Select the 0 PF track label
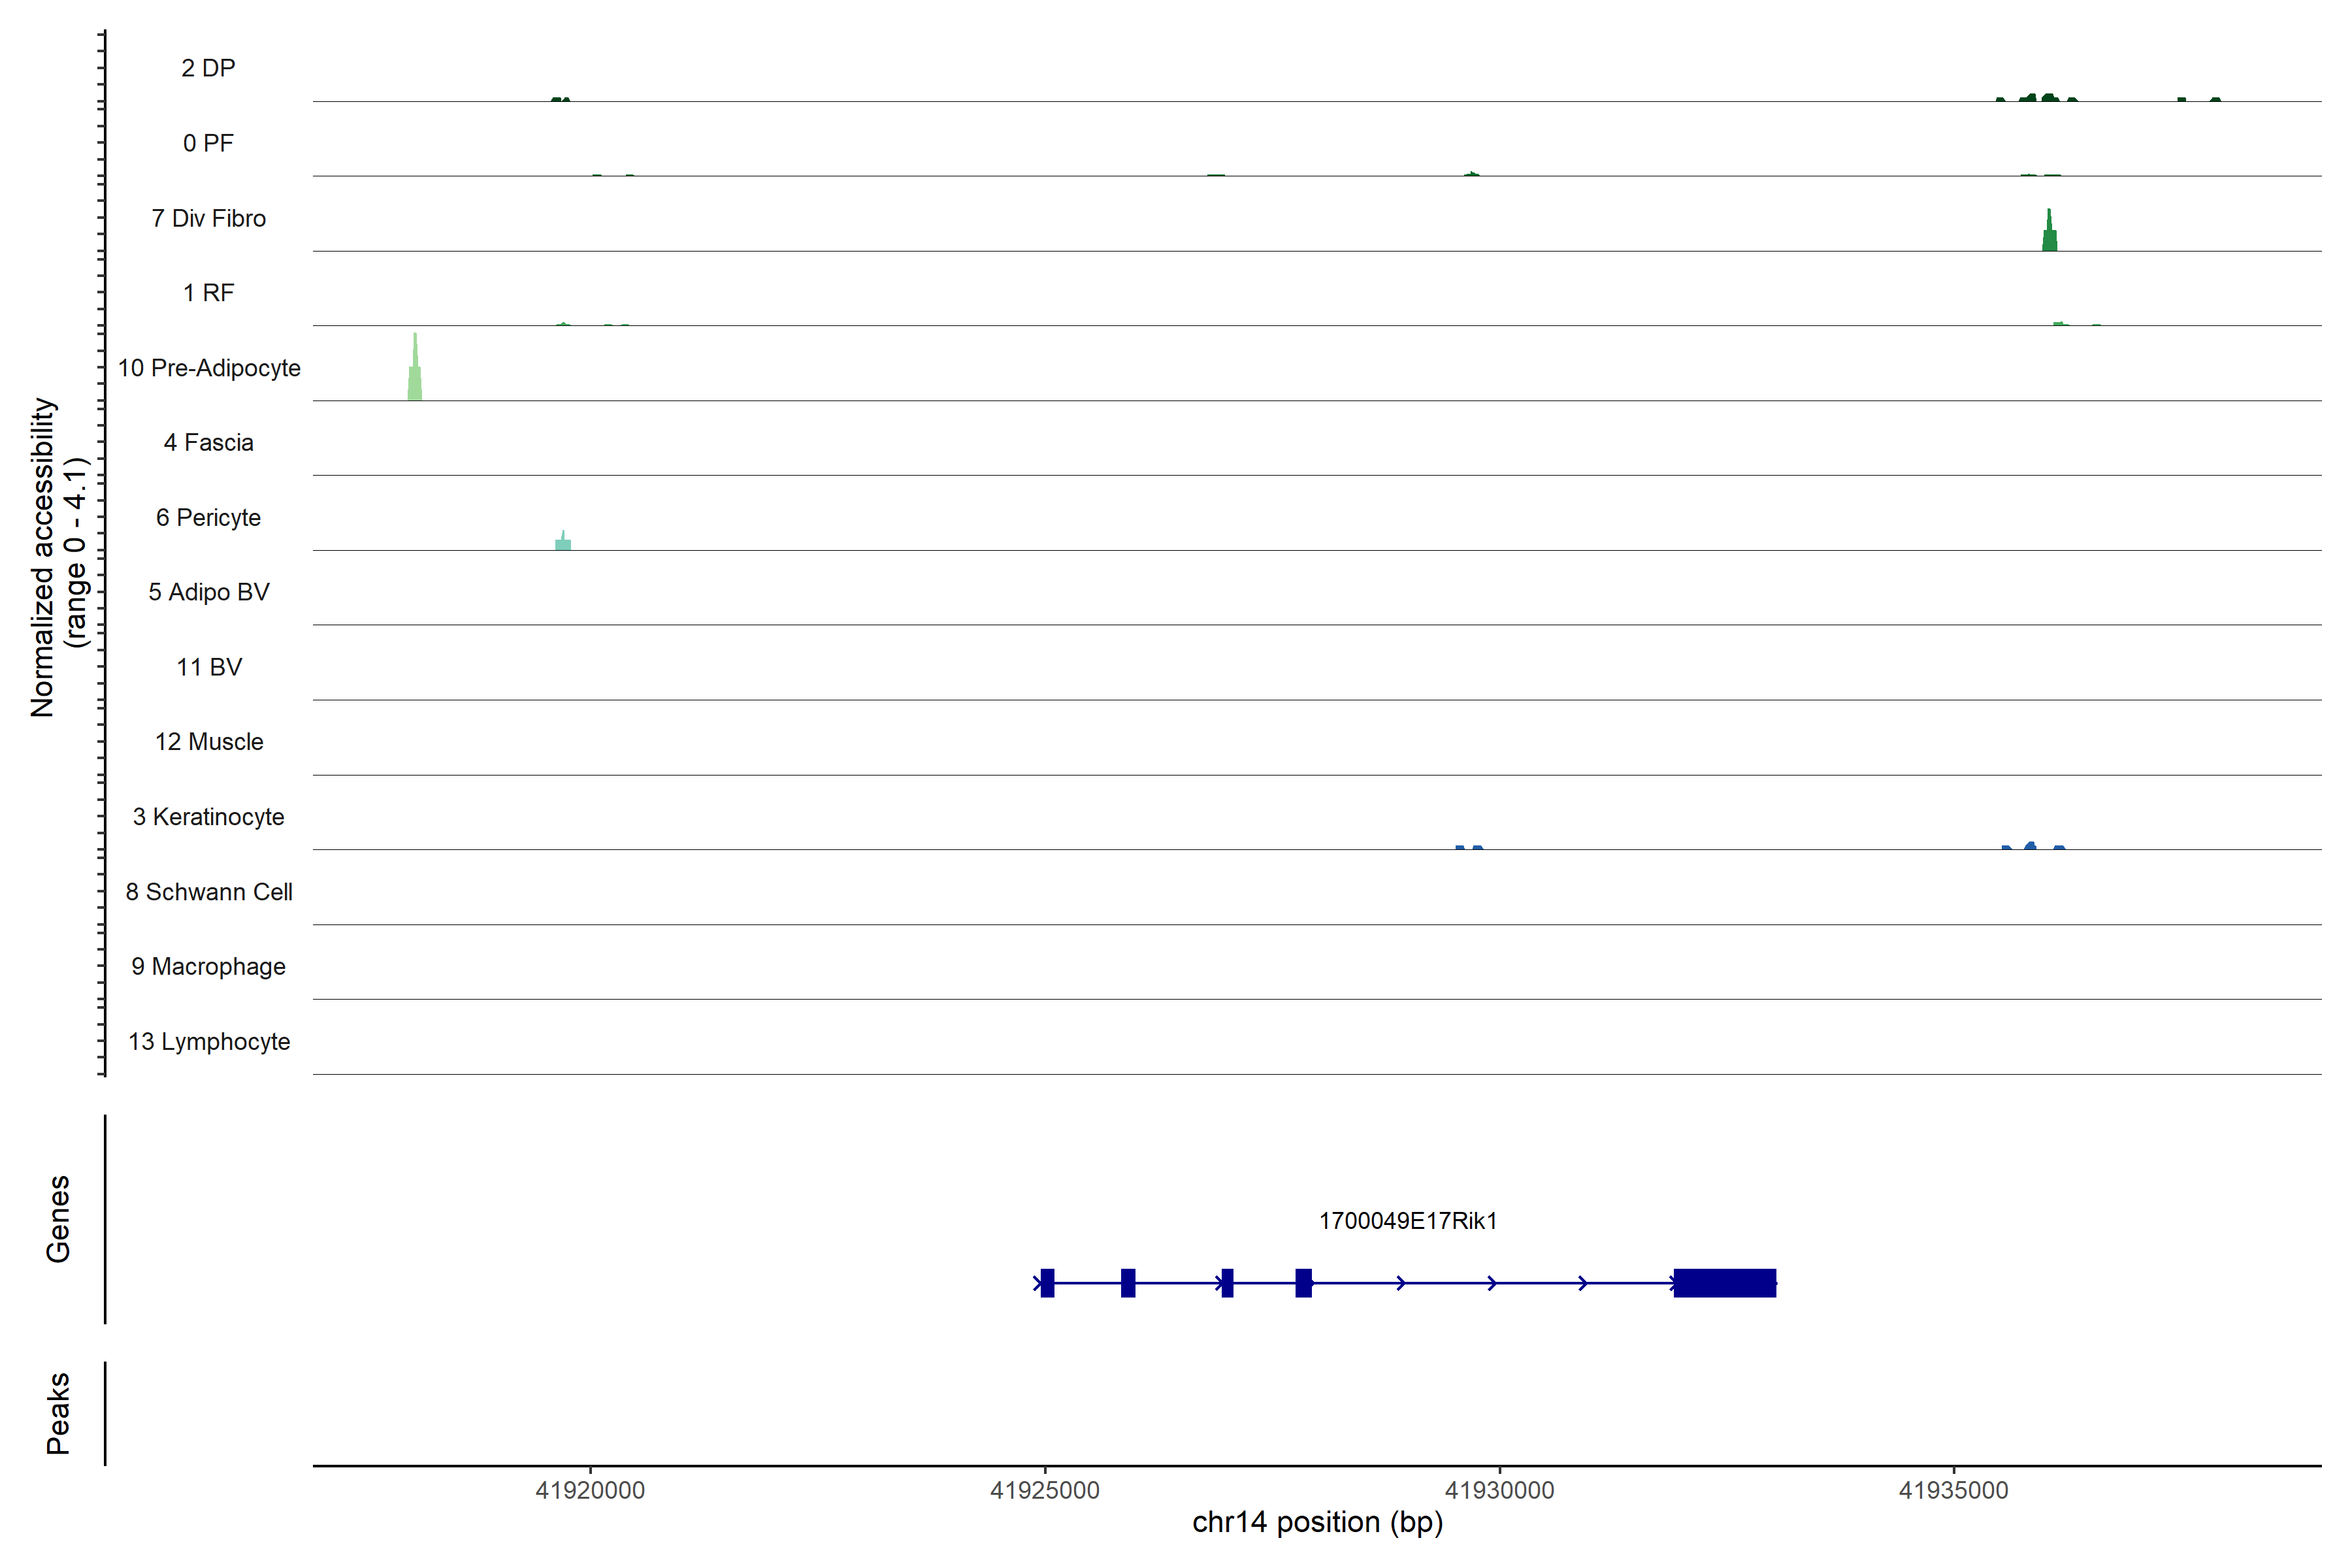Image resolution: width=2352 pixels, height=1568 pixels. coord(208,143)
